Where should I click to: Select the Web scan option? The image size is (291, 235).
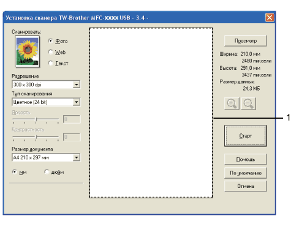(x=51, y=52)
